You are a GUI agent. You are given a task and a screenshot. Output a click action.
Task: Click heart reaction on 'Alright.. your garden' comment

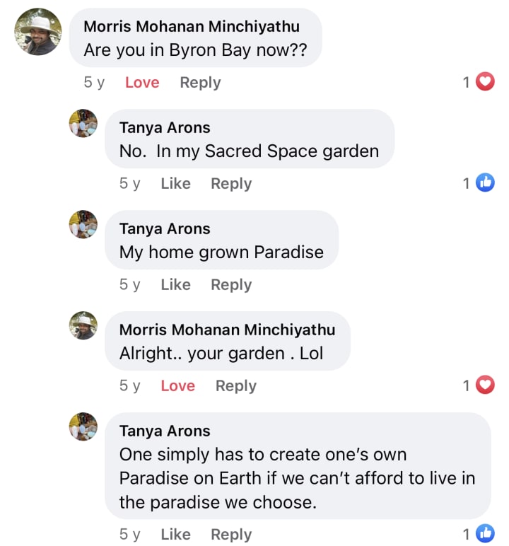(485, 385)
